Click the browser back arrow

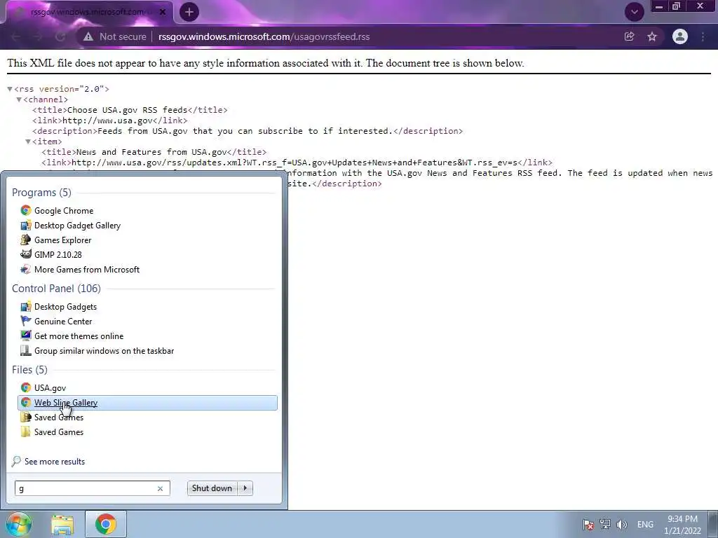[15, 36]
